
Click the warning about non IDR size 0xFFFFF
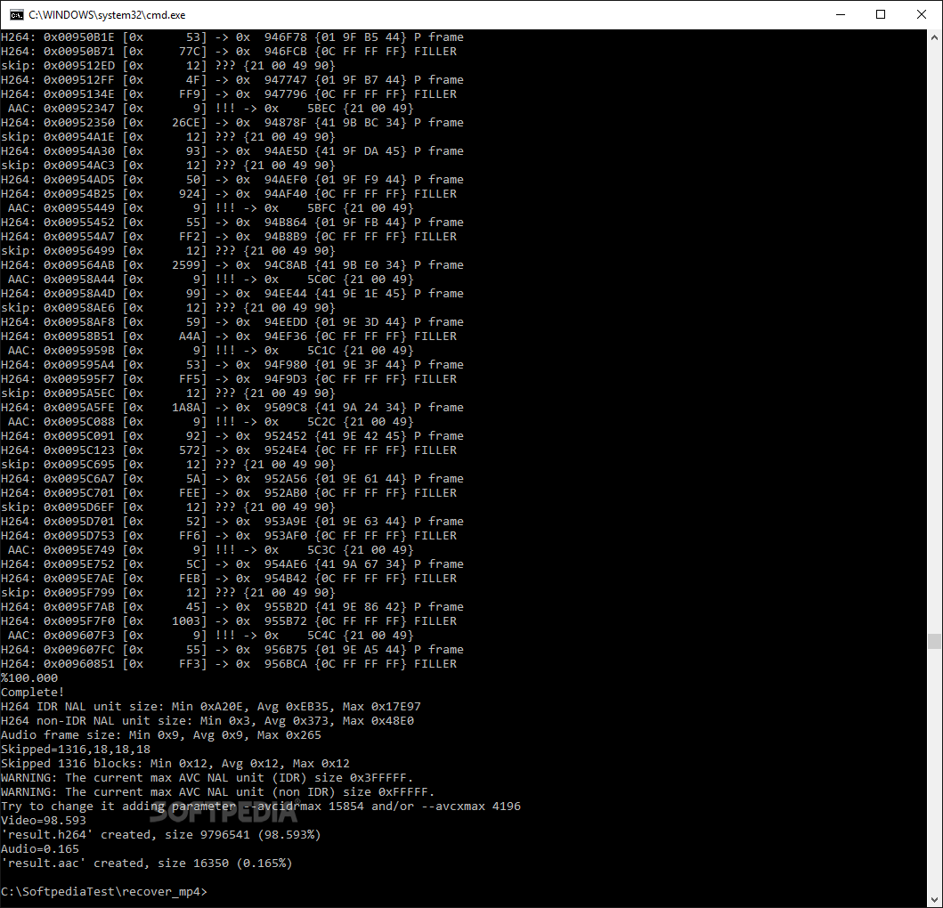point(217,792)
